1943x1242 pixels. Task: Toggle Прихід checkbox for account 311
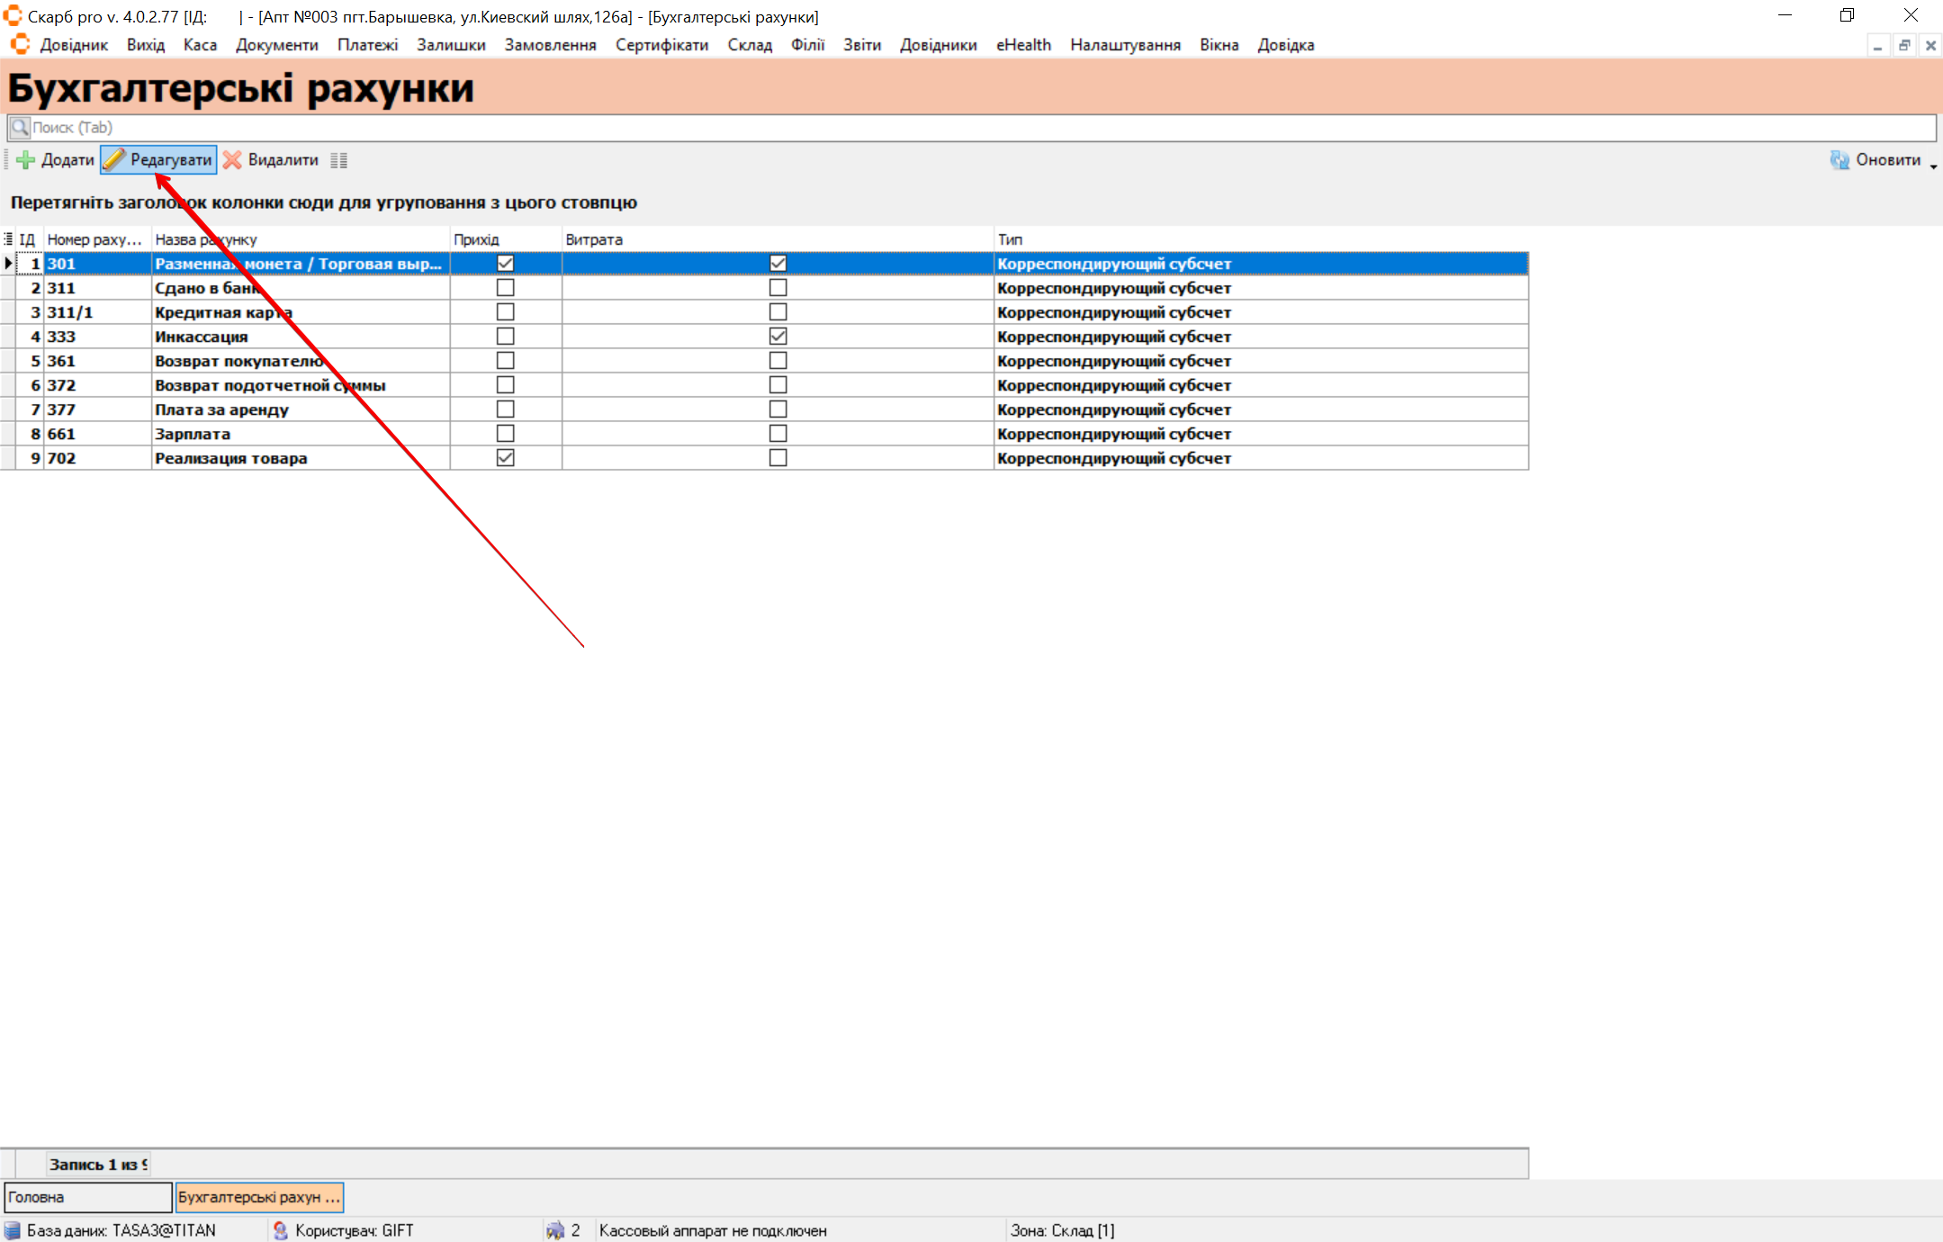pos(505,288)
